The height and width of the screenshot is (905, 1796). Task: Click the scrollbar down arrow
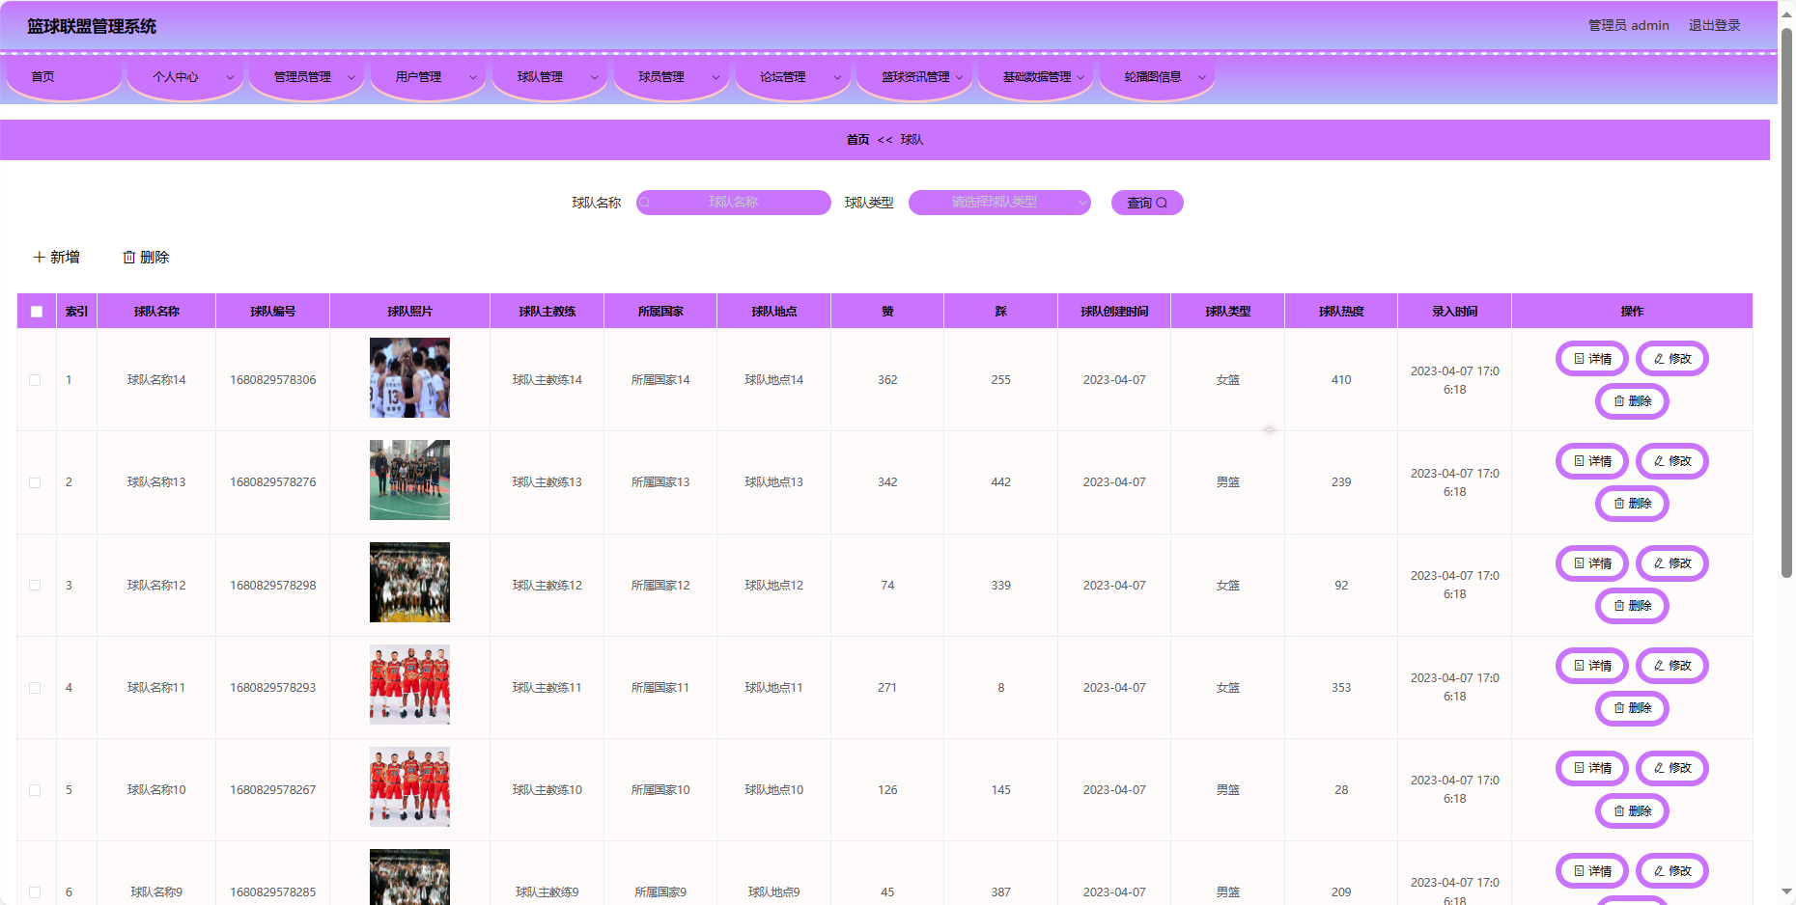[x=1786, y=892]
